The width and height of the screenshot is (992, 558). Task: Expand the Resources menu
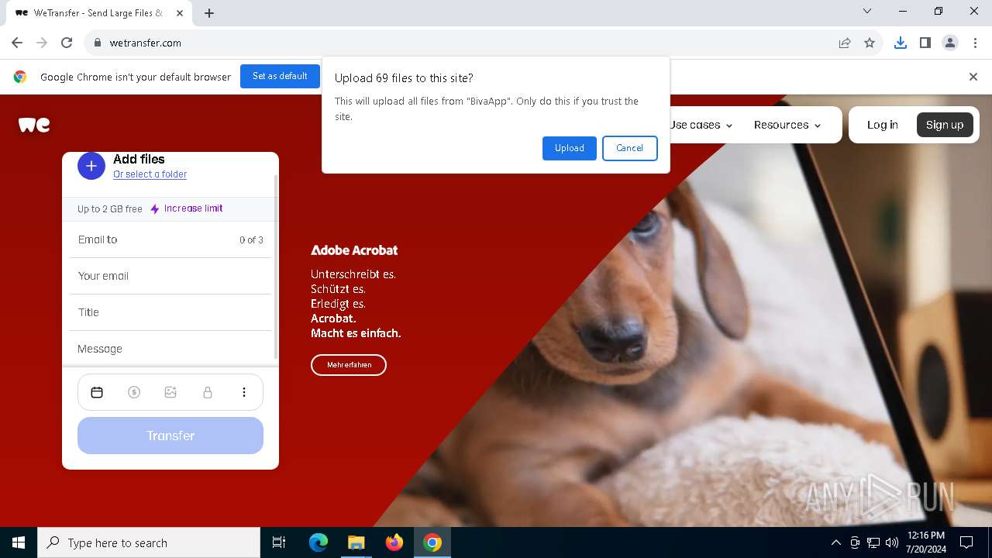coord(787,125)
